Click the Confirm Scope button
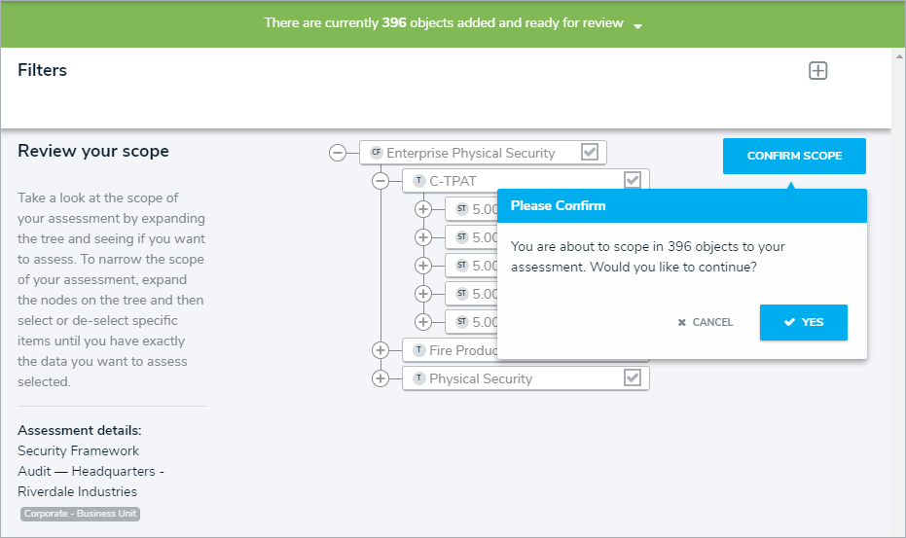The width and height of the screenshot is (906, 538). click(794, 156)
